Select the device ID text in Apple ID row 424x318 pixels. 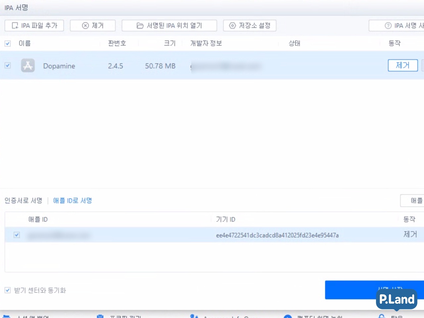(x=277, y=235)
